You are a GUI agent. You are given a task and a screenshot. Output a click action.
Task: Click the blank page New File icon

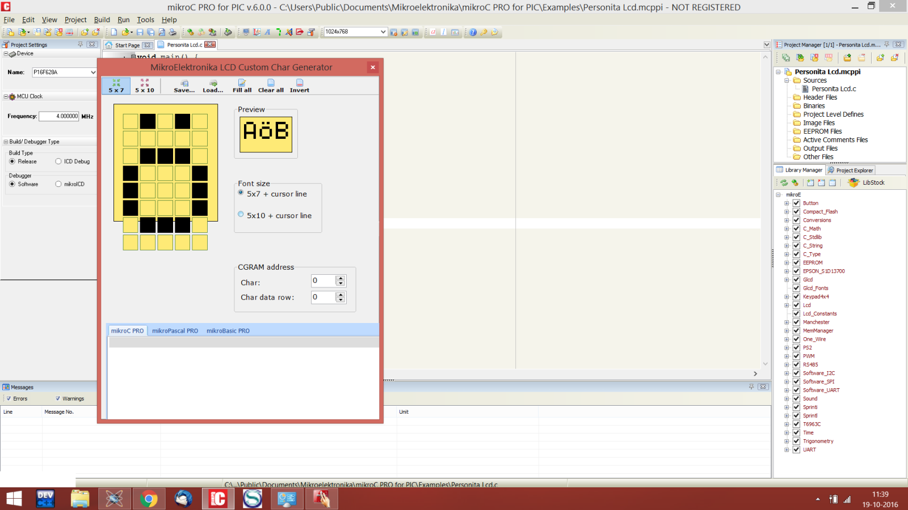click(113, 32)
